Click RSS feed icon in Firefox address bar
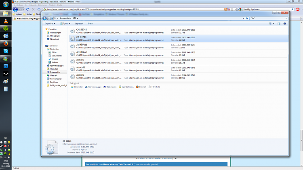Image resolution: width=303 pixels, height=170 pixels. (225, 9)
